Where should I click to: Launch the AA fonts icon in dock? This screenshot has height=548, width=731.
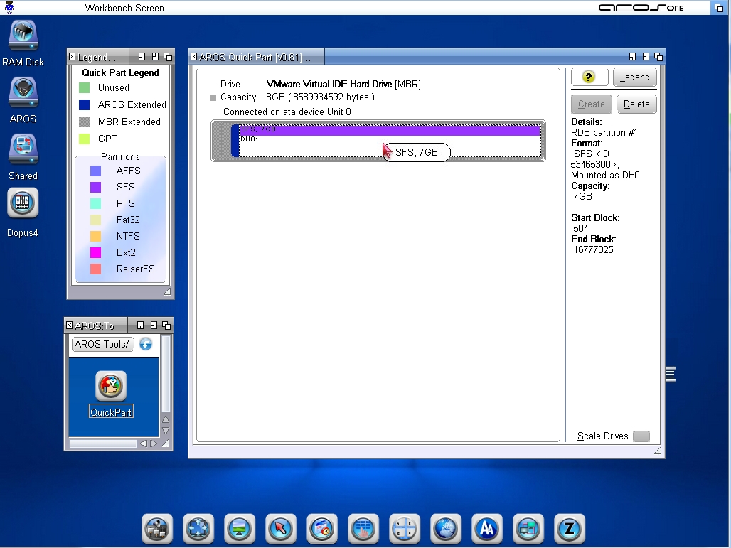pos(487,528)
